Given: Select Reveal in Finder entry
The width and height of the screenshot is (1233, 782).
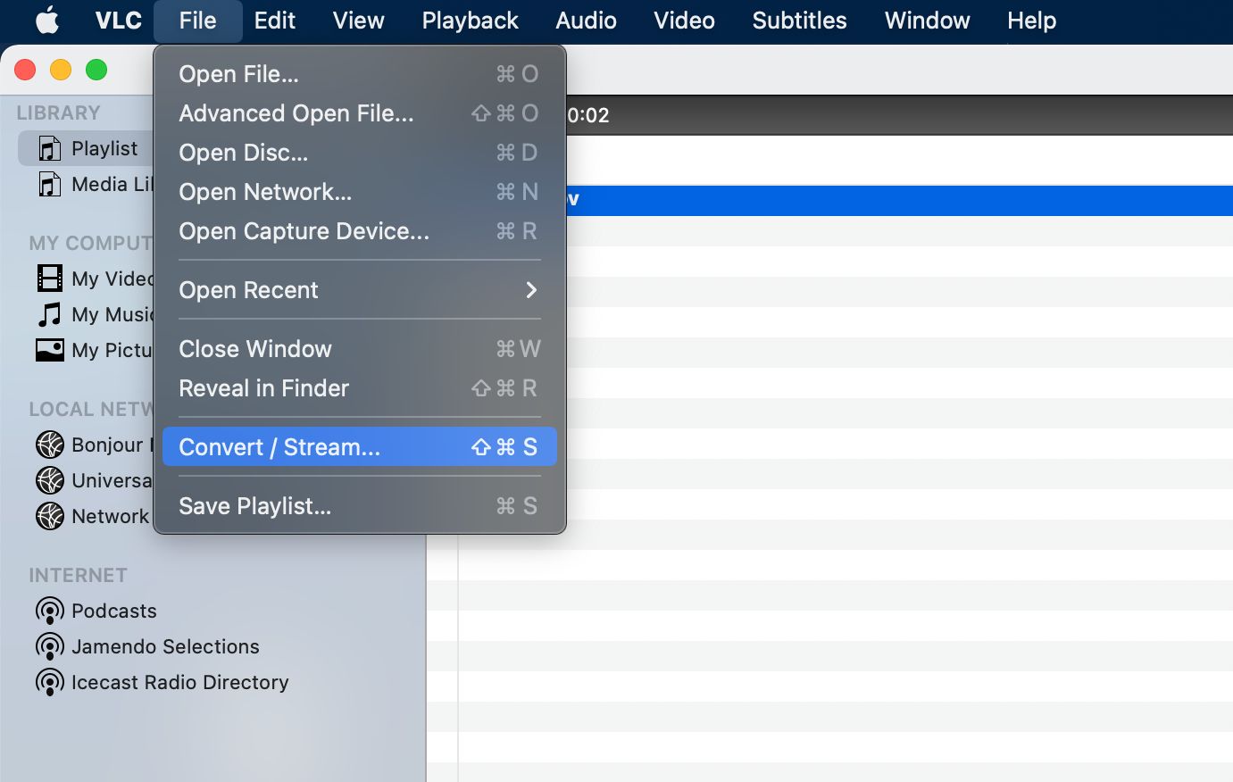Looking at the screenshot, I should [360, 388].
